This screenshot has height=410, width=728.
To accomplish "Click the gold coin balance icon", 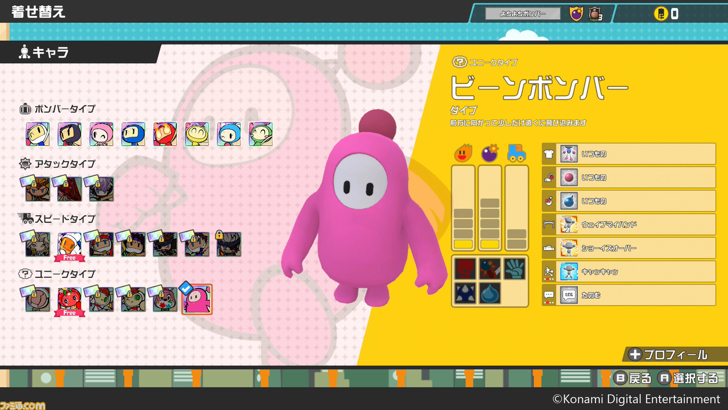I will [660, 14].
